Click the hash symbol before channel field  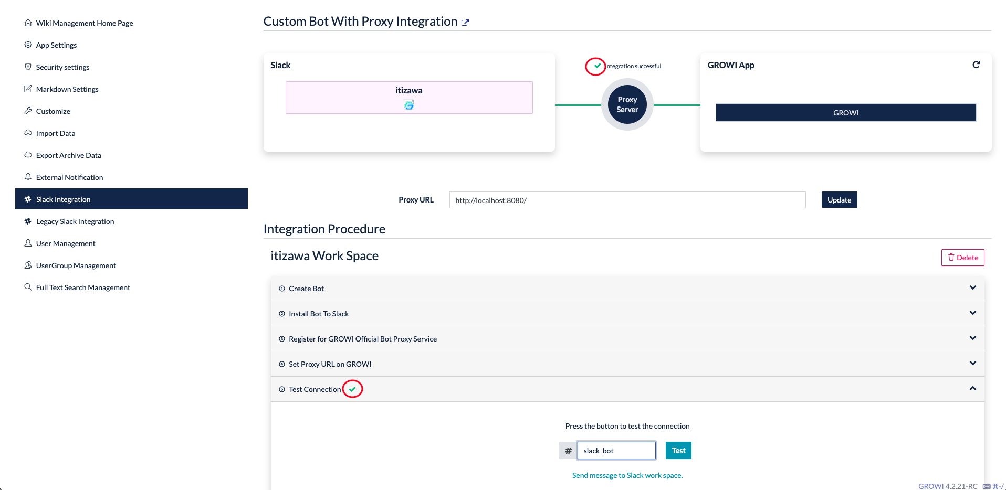click(x=568, y=451)
